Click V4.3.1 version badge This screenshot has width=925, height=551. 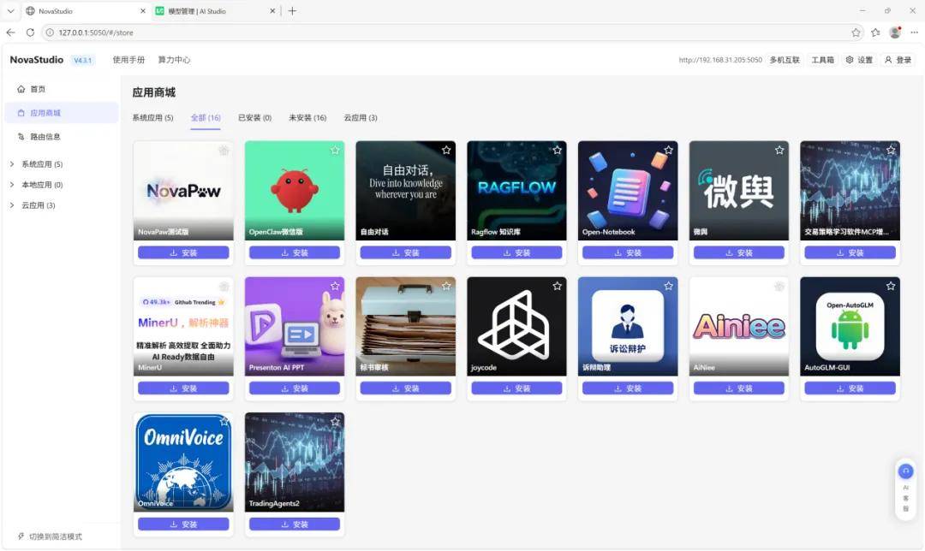pyautogui.click(x=82, y=60)
